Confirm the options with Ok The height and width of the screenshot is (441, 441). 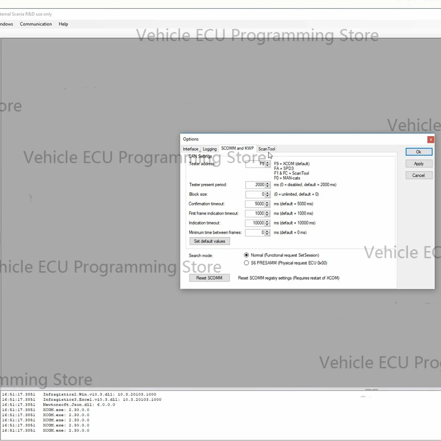click(x=419, y=152)
